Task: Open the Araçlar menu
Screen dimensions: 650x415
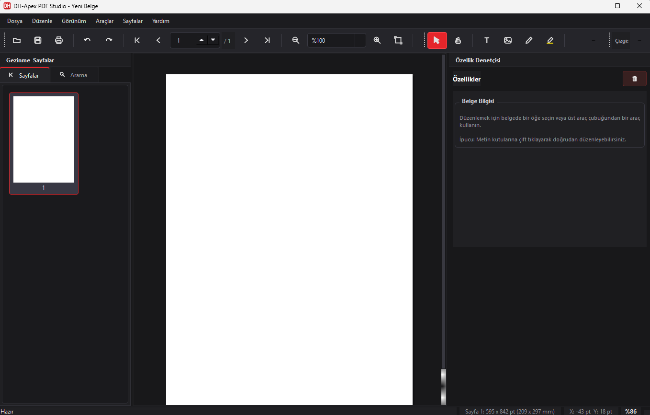Action: tap(105, 21)
